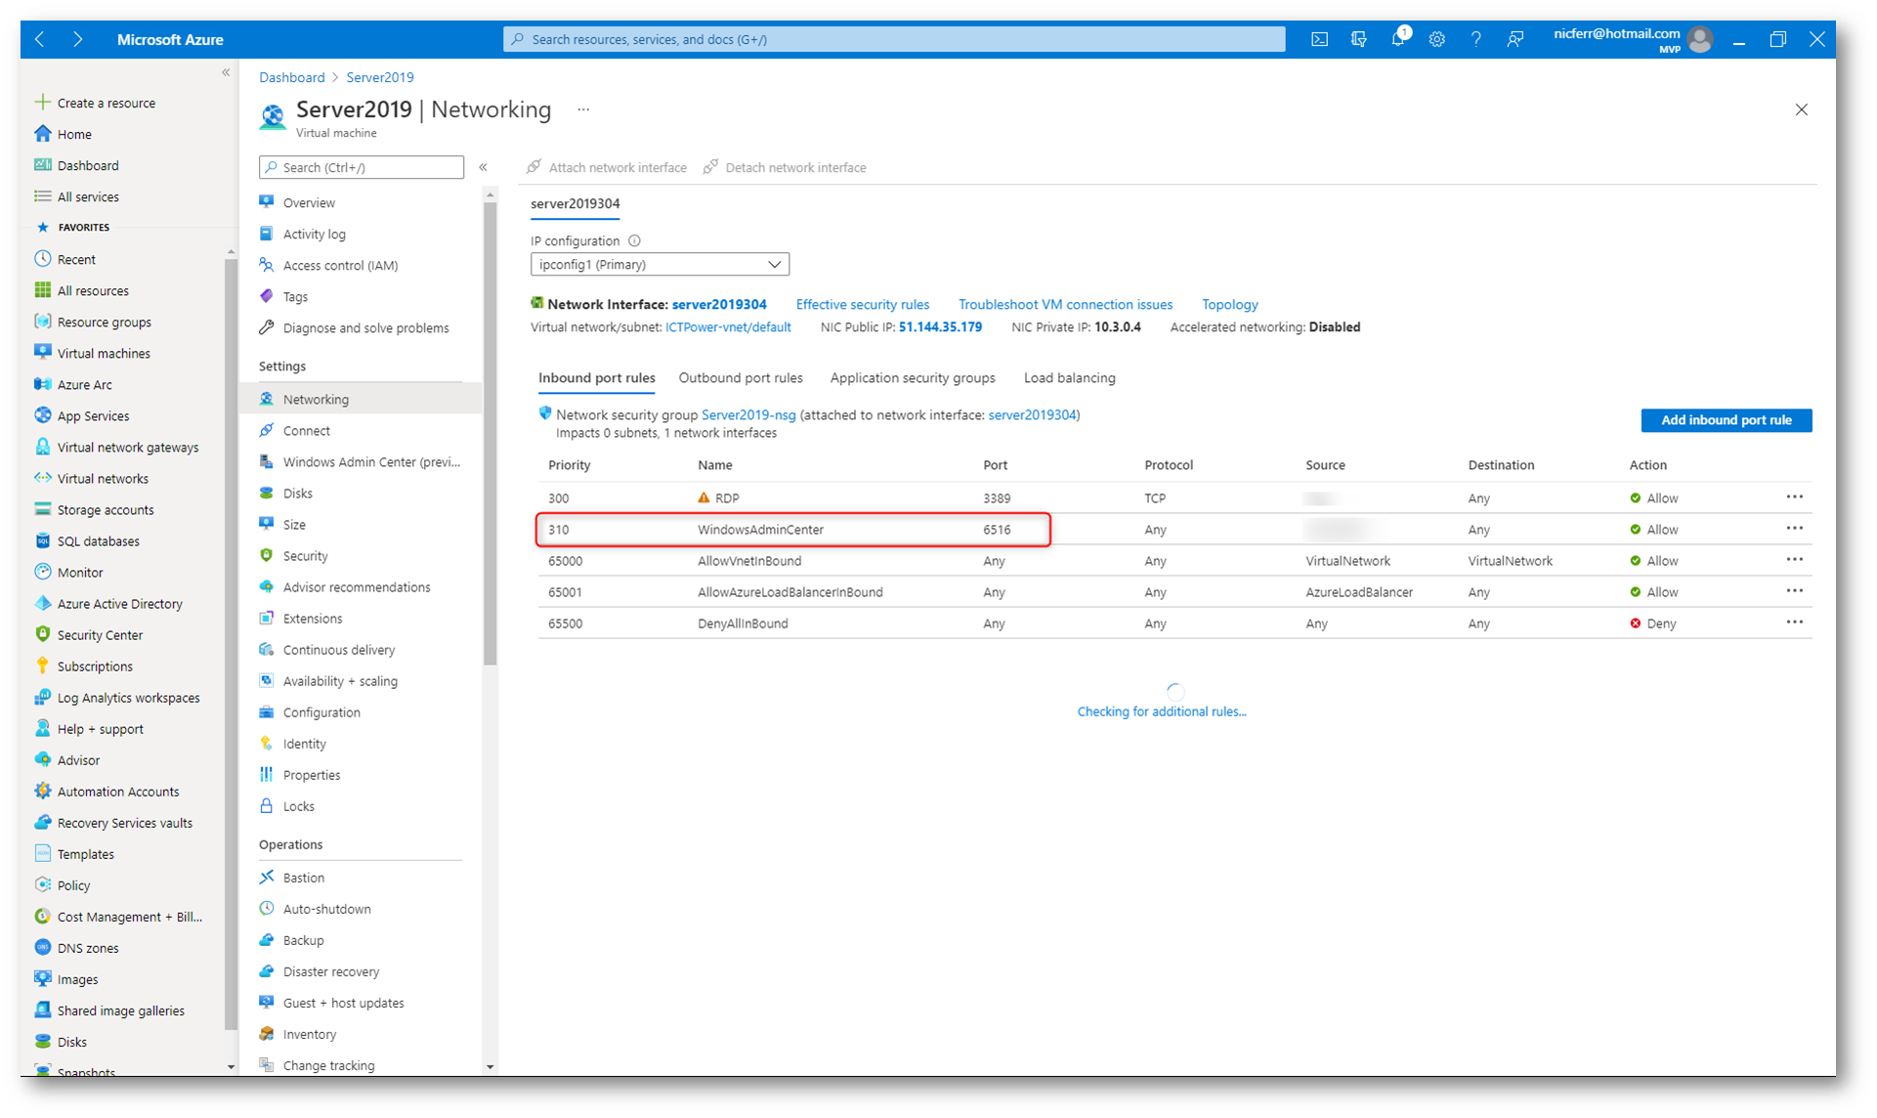Close the Networking blade with X
The image size is (1877, 1118).
coord(1802,109)
